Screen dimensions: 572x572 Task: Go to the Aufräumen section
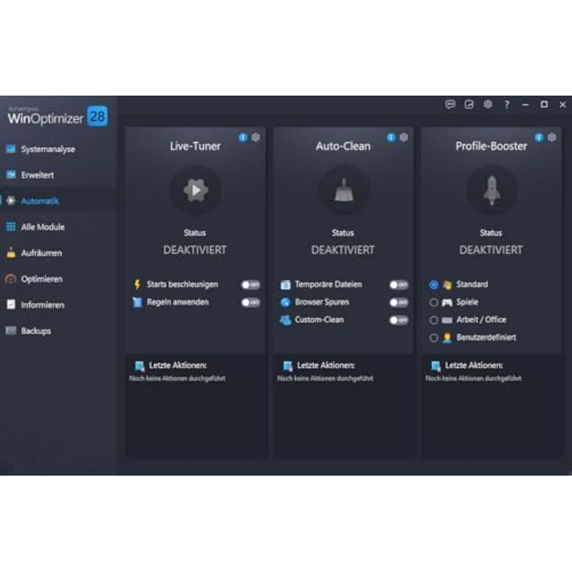[58, 253]
